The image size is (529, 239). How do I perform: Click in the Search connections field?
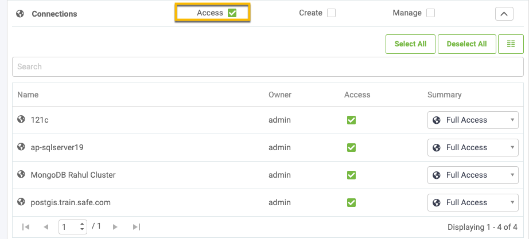tap(267, 66)
